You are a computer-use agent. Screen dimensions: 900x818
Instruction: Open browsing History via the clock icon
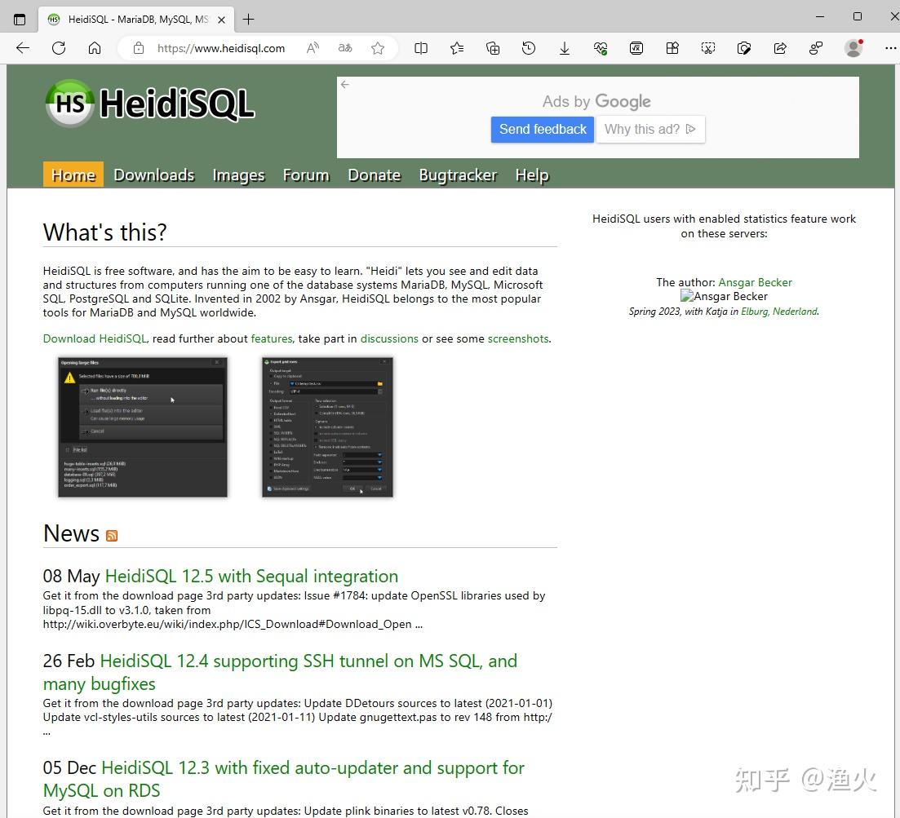click(528, 48)
